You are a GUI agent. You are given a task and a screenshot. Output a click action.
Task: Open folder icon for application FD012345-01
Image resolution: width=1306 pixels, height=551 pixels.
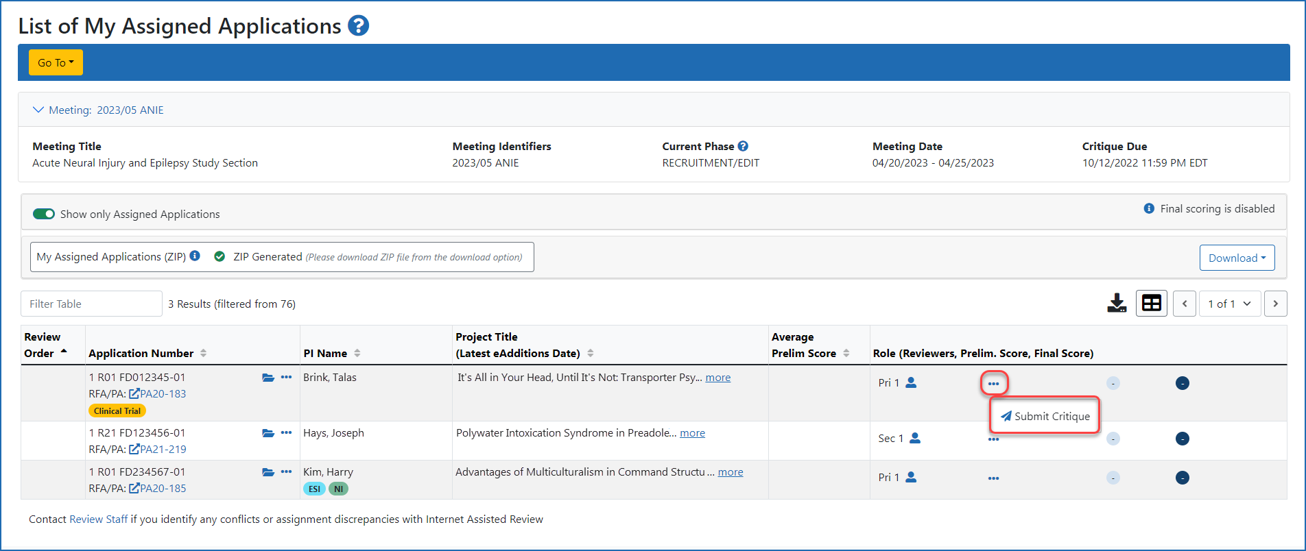click(x=268, y=378)
